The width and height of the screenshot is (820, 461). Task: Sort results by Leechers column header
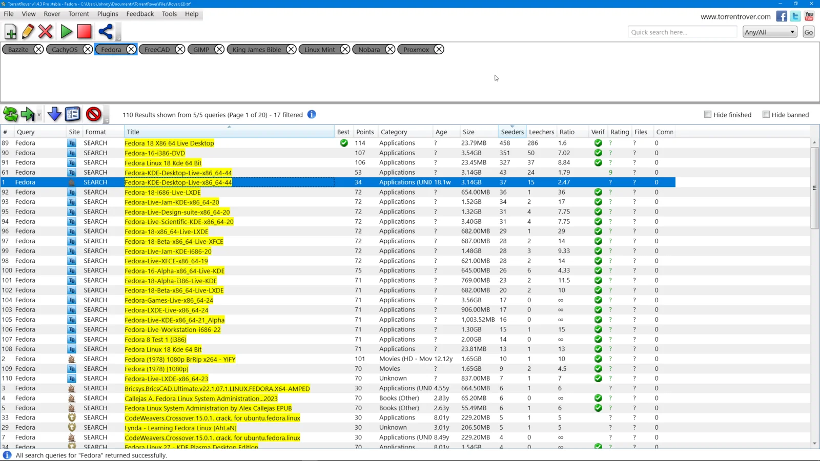541,132
